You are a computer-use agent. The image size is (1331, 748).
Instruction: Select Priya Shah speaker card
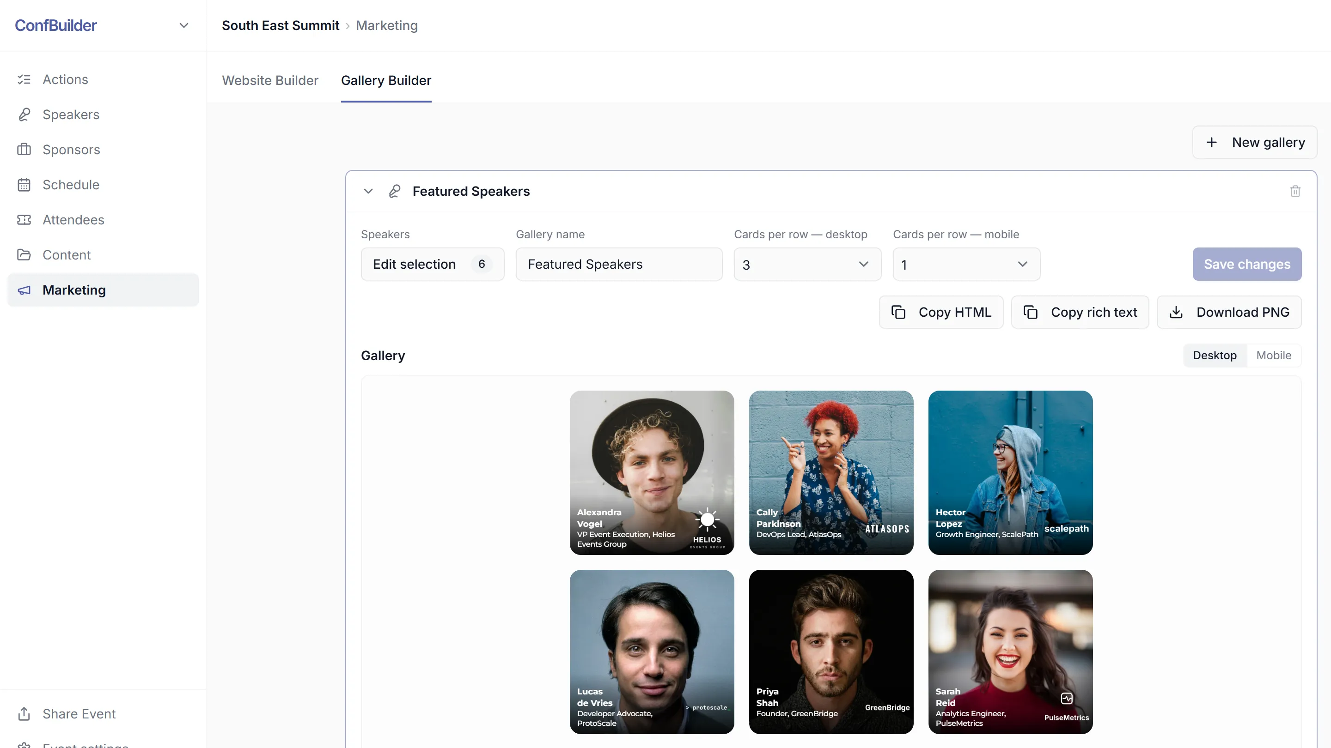coord(831,652)
